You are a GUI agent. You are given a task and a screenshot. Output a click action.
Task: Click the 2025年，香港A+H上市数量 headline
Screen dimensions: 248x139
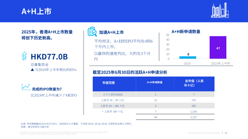click(x=47, y=35)
